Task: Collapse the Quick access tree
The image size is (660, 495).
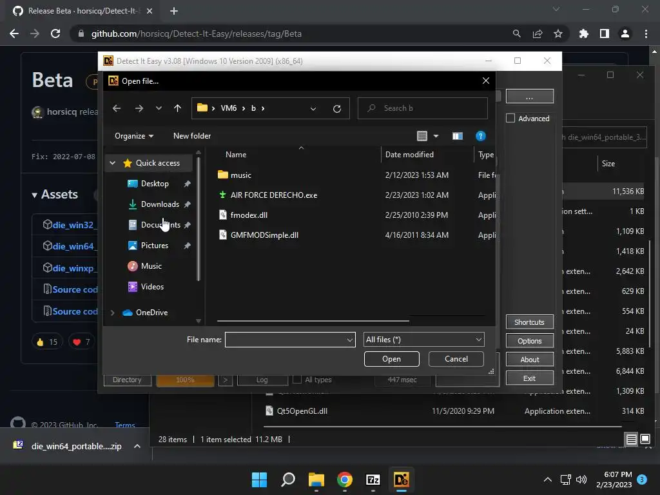Action: 112,163
